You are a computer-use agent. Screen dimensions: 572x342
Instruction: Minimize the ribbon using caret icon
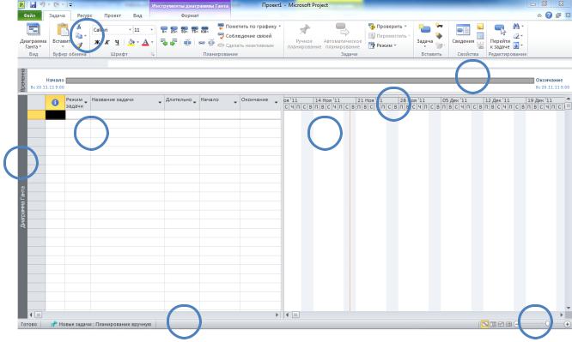click(539, 15)
